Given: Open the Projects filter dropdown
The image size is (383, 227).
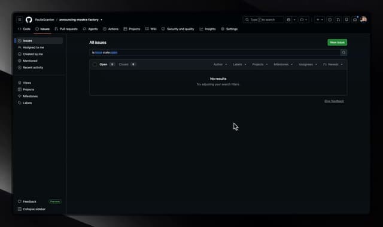Looking at the screenshot, I should 260,65.
